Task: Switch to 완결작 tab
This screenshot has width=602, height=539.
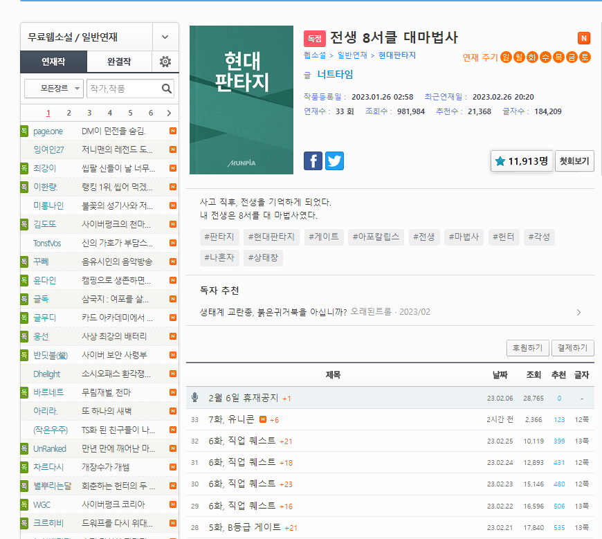Action: [119, 62]
